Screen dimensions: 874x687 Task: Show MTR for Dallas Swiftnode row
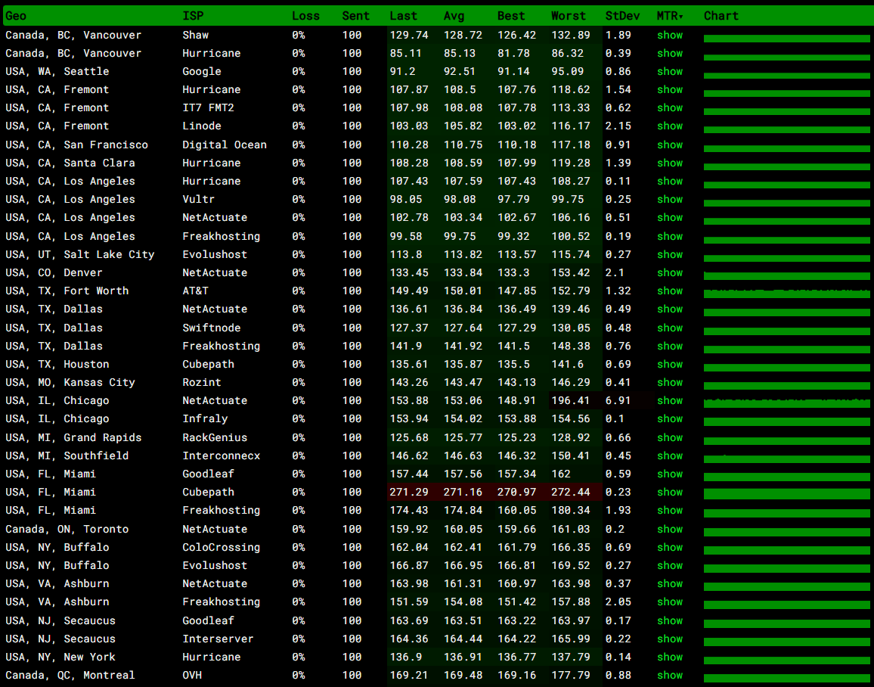[669, 328]
